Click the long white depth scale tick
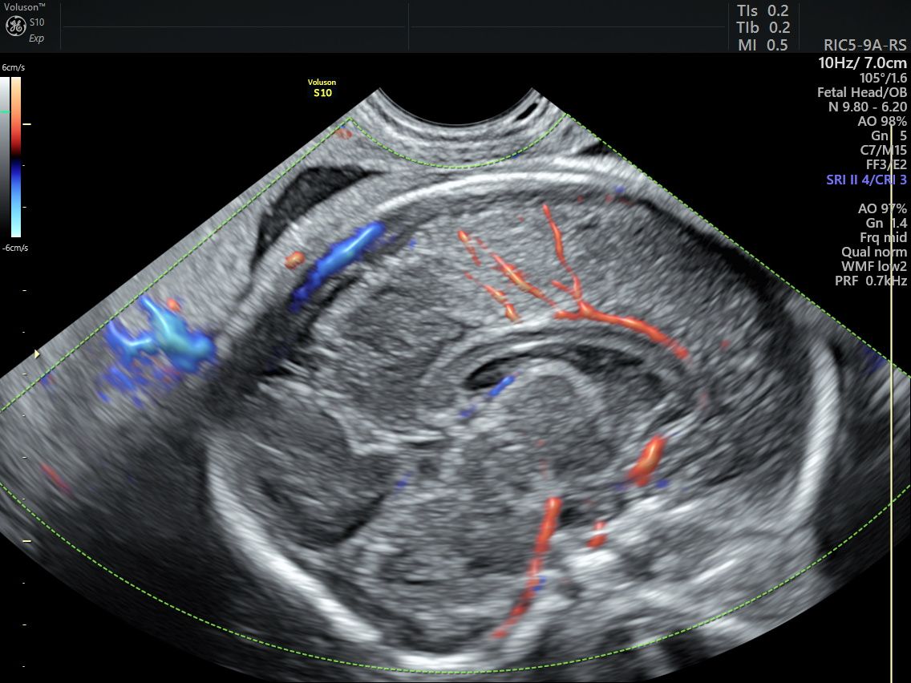The height and width of the screenshot is (683, 911). click(x=26, y=540)
